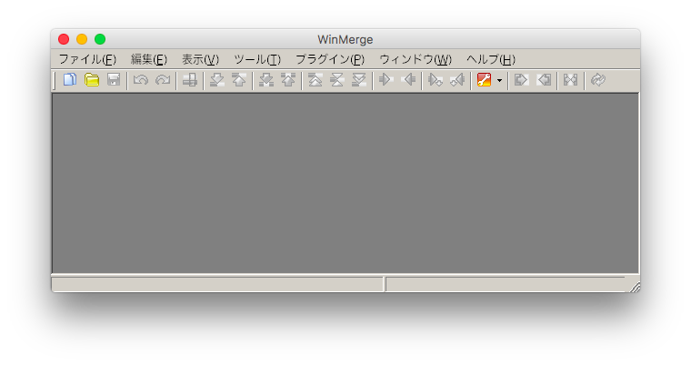Click the Refresh circular arrows icon
Viewport: 691px width, 365px height.
point(598,80)
